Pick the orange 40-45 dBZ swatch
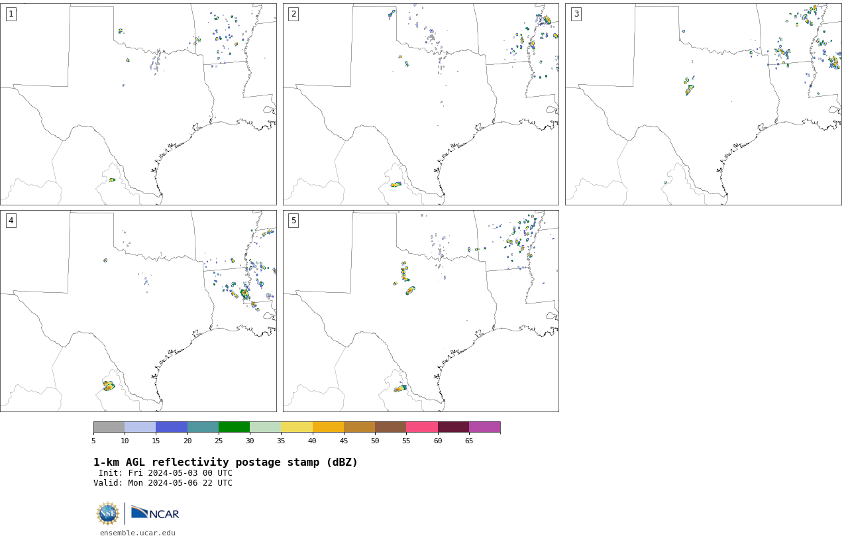 coord(328,427)
